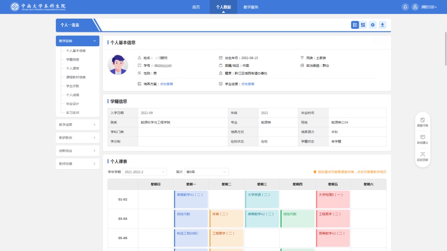Viewport: 447px width, 251px height.
Task: Open the user profile avatar icon
Action: [x=415, y=7]
